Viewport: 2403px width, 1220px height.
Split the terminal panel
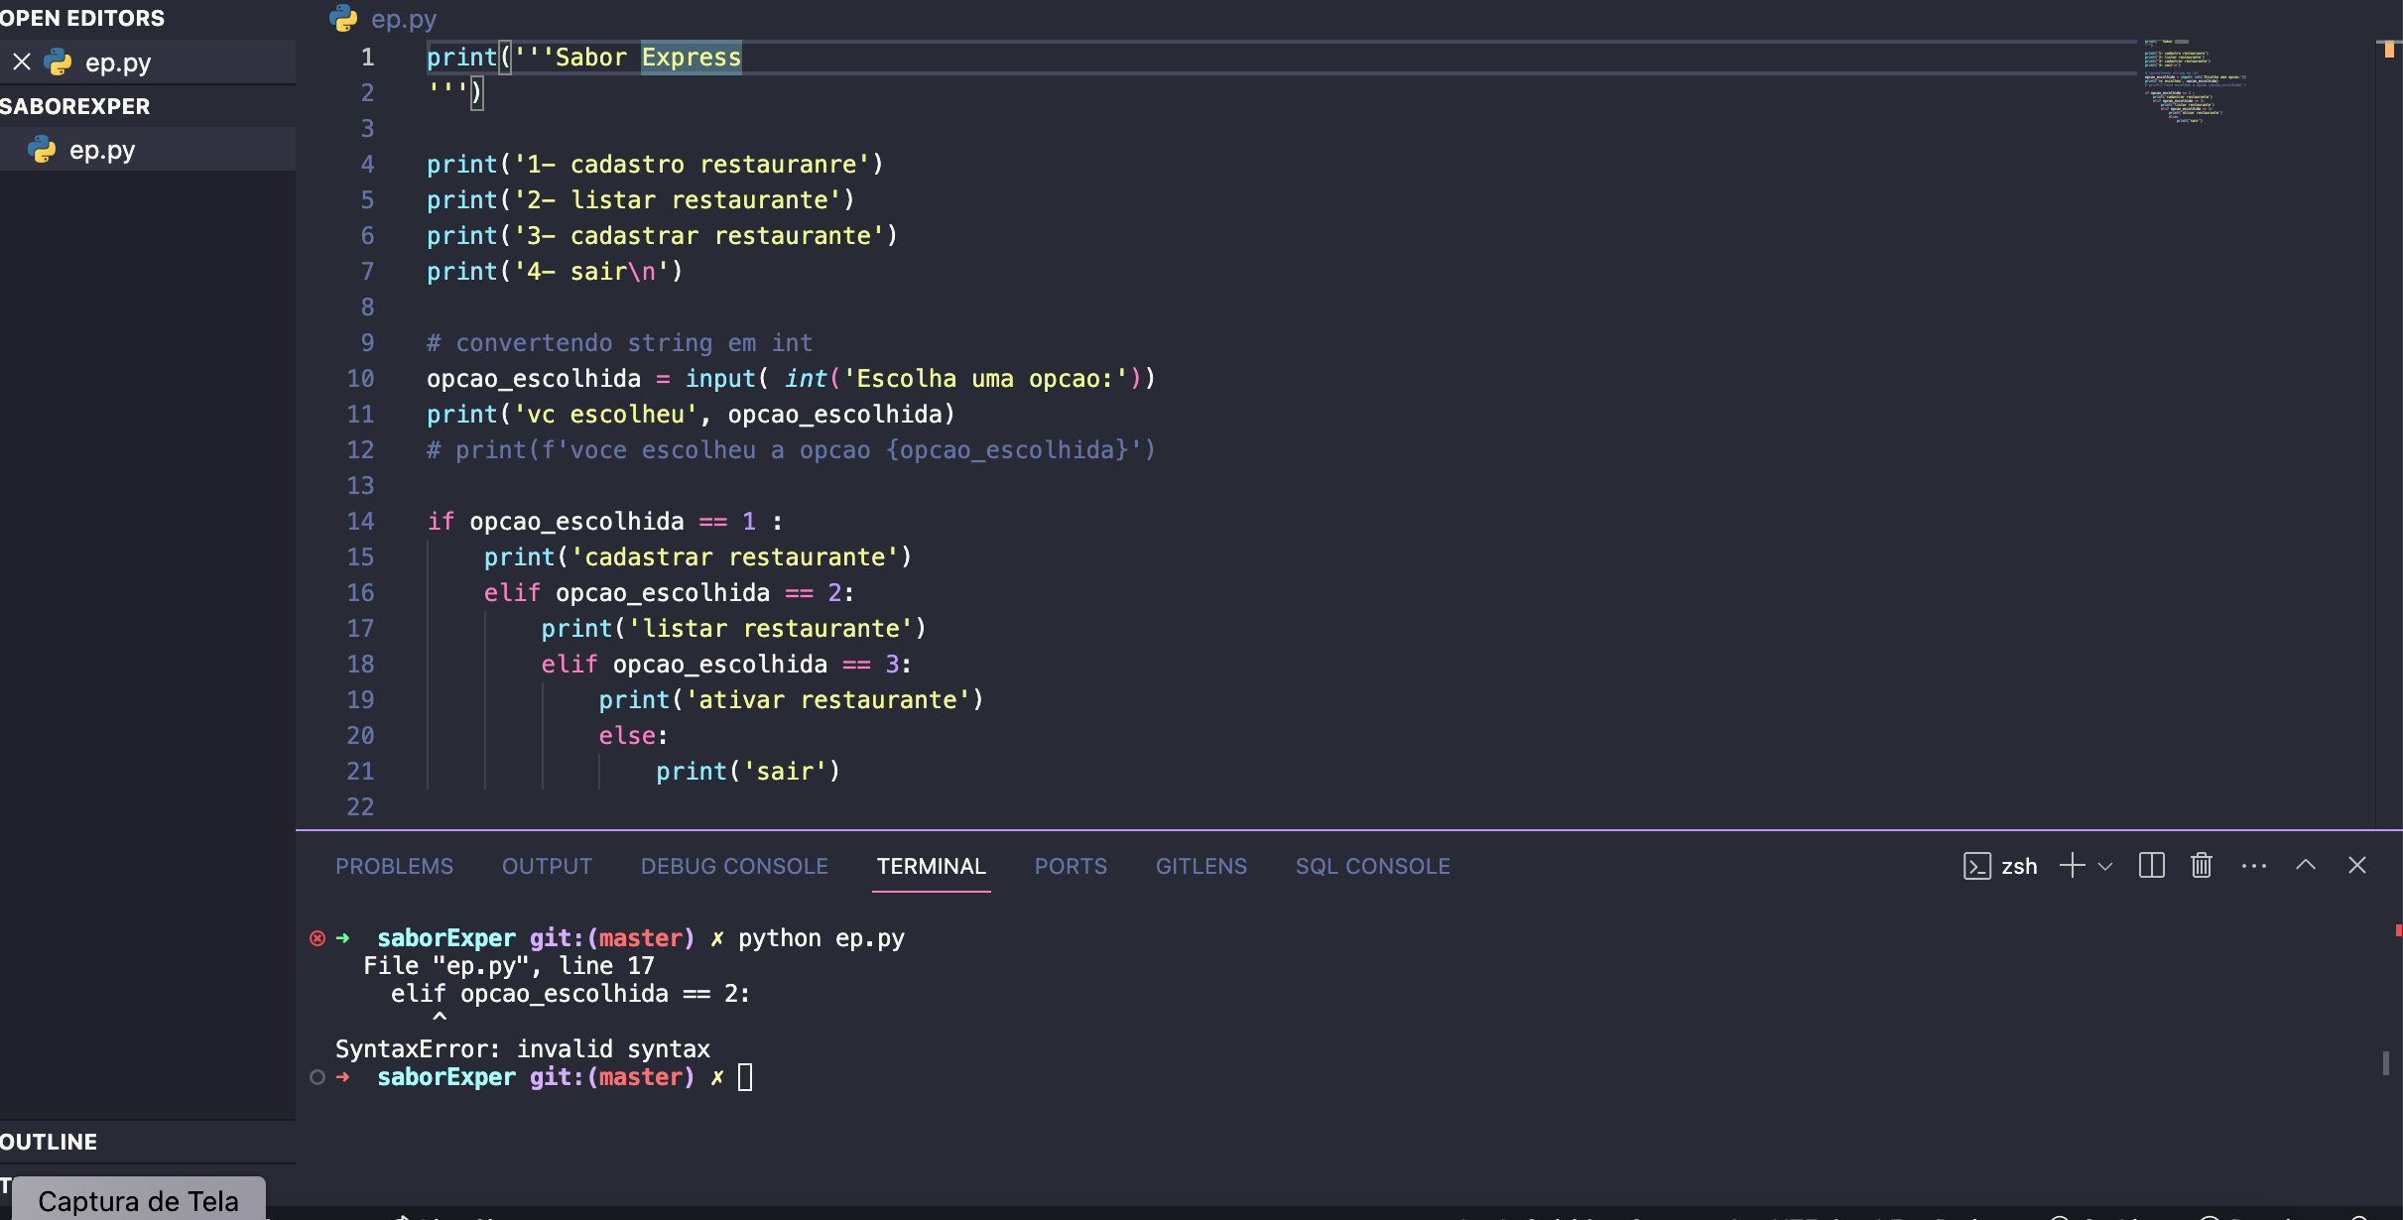coord(2151,866)
